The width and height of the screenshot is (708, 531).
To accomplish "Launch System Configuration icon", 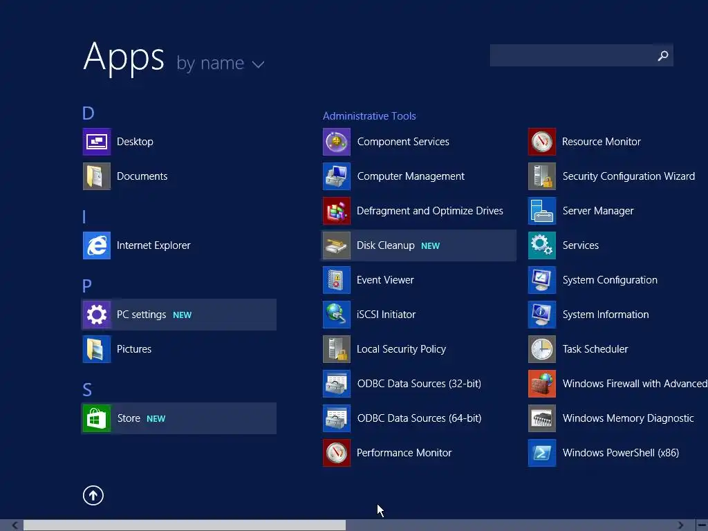I will (542, 280).
